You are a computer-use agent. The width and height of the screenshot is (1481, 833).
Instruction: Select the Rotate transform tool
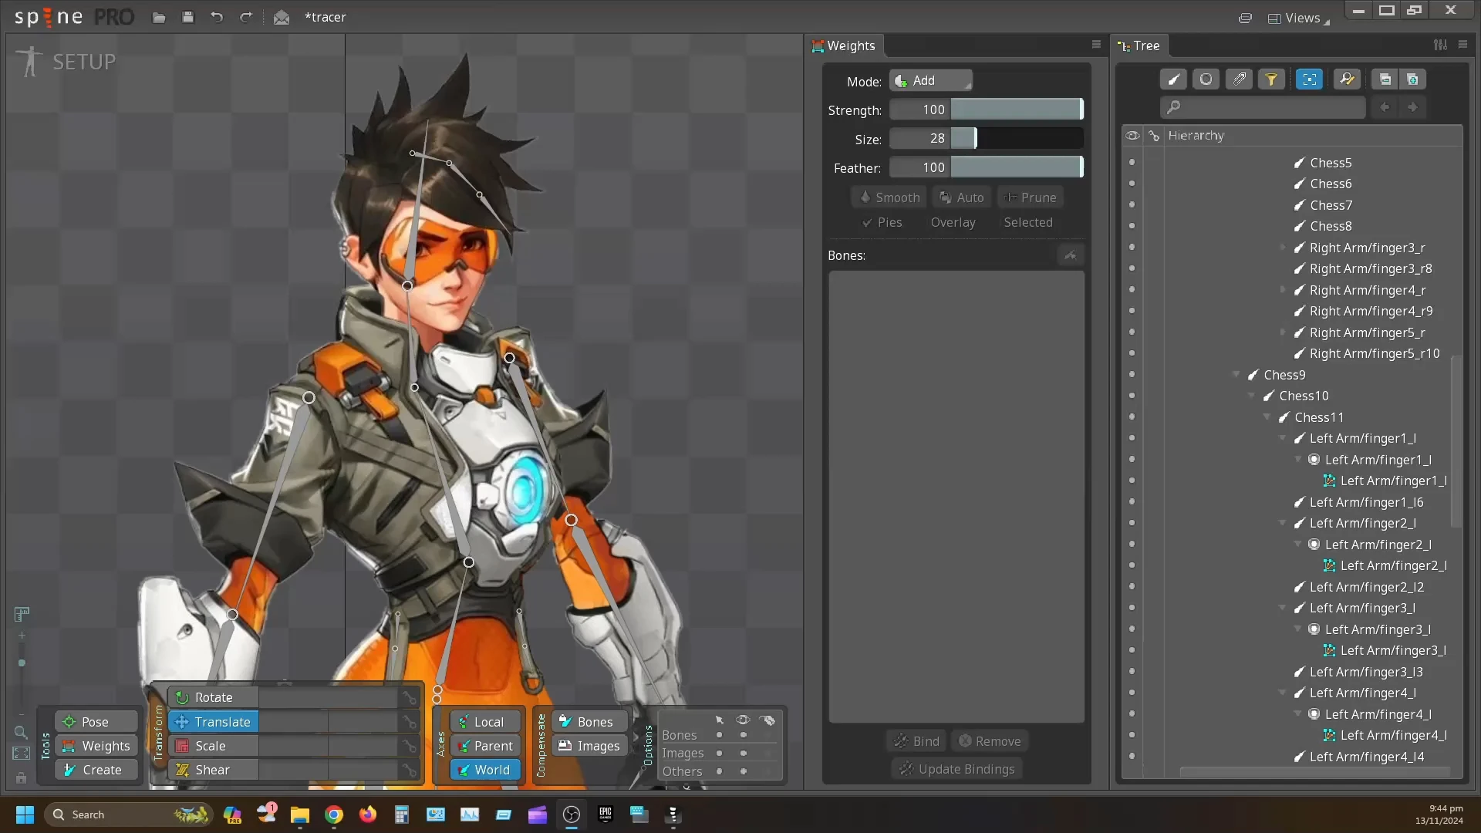point(214,697)
